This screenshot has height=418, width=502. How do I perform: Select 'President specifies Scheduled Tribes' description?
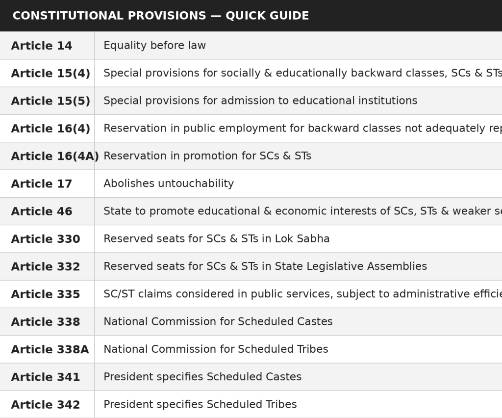pyautogui.click(x=200, y=405)
